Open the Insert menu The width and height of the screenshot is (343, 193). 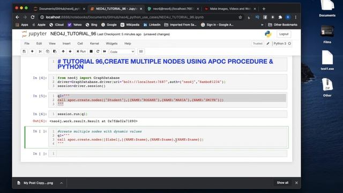[66, 43]
